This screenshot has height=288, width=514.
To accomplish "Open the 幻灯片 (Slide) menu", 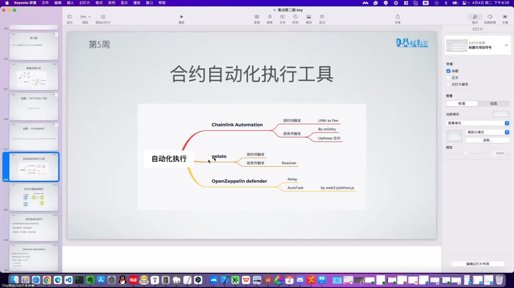I will (85, 3).
